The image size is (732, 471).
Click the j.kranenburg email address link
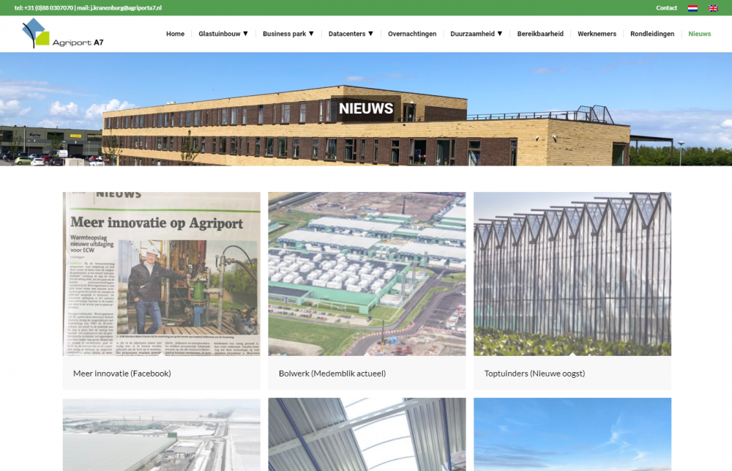[x=126, y=8]
